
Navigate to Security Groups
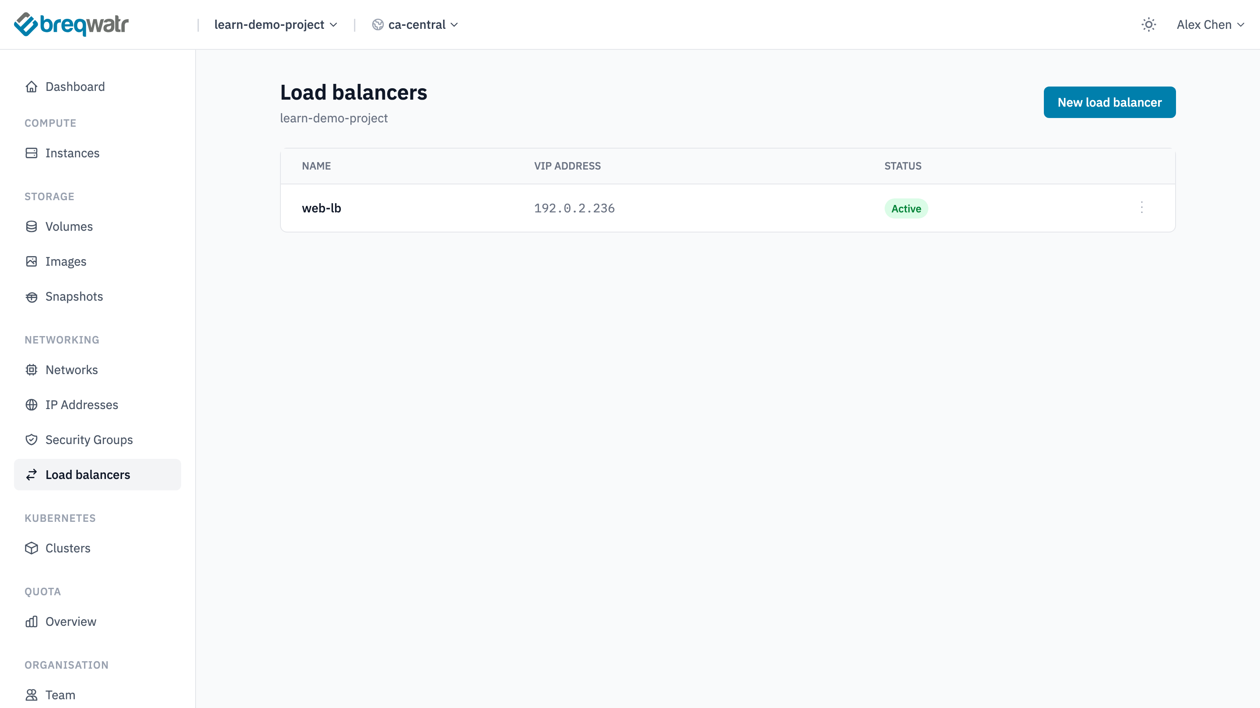(x=97, y=440)
